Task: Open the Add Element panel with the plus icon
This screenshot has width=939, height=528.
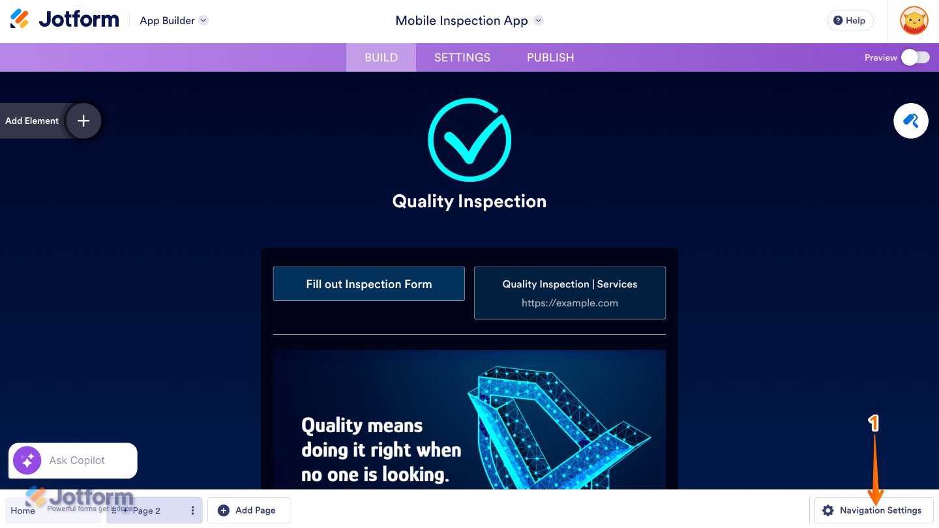Action: [83, 121]
